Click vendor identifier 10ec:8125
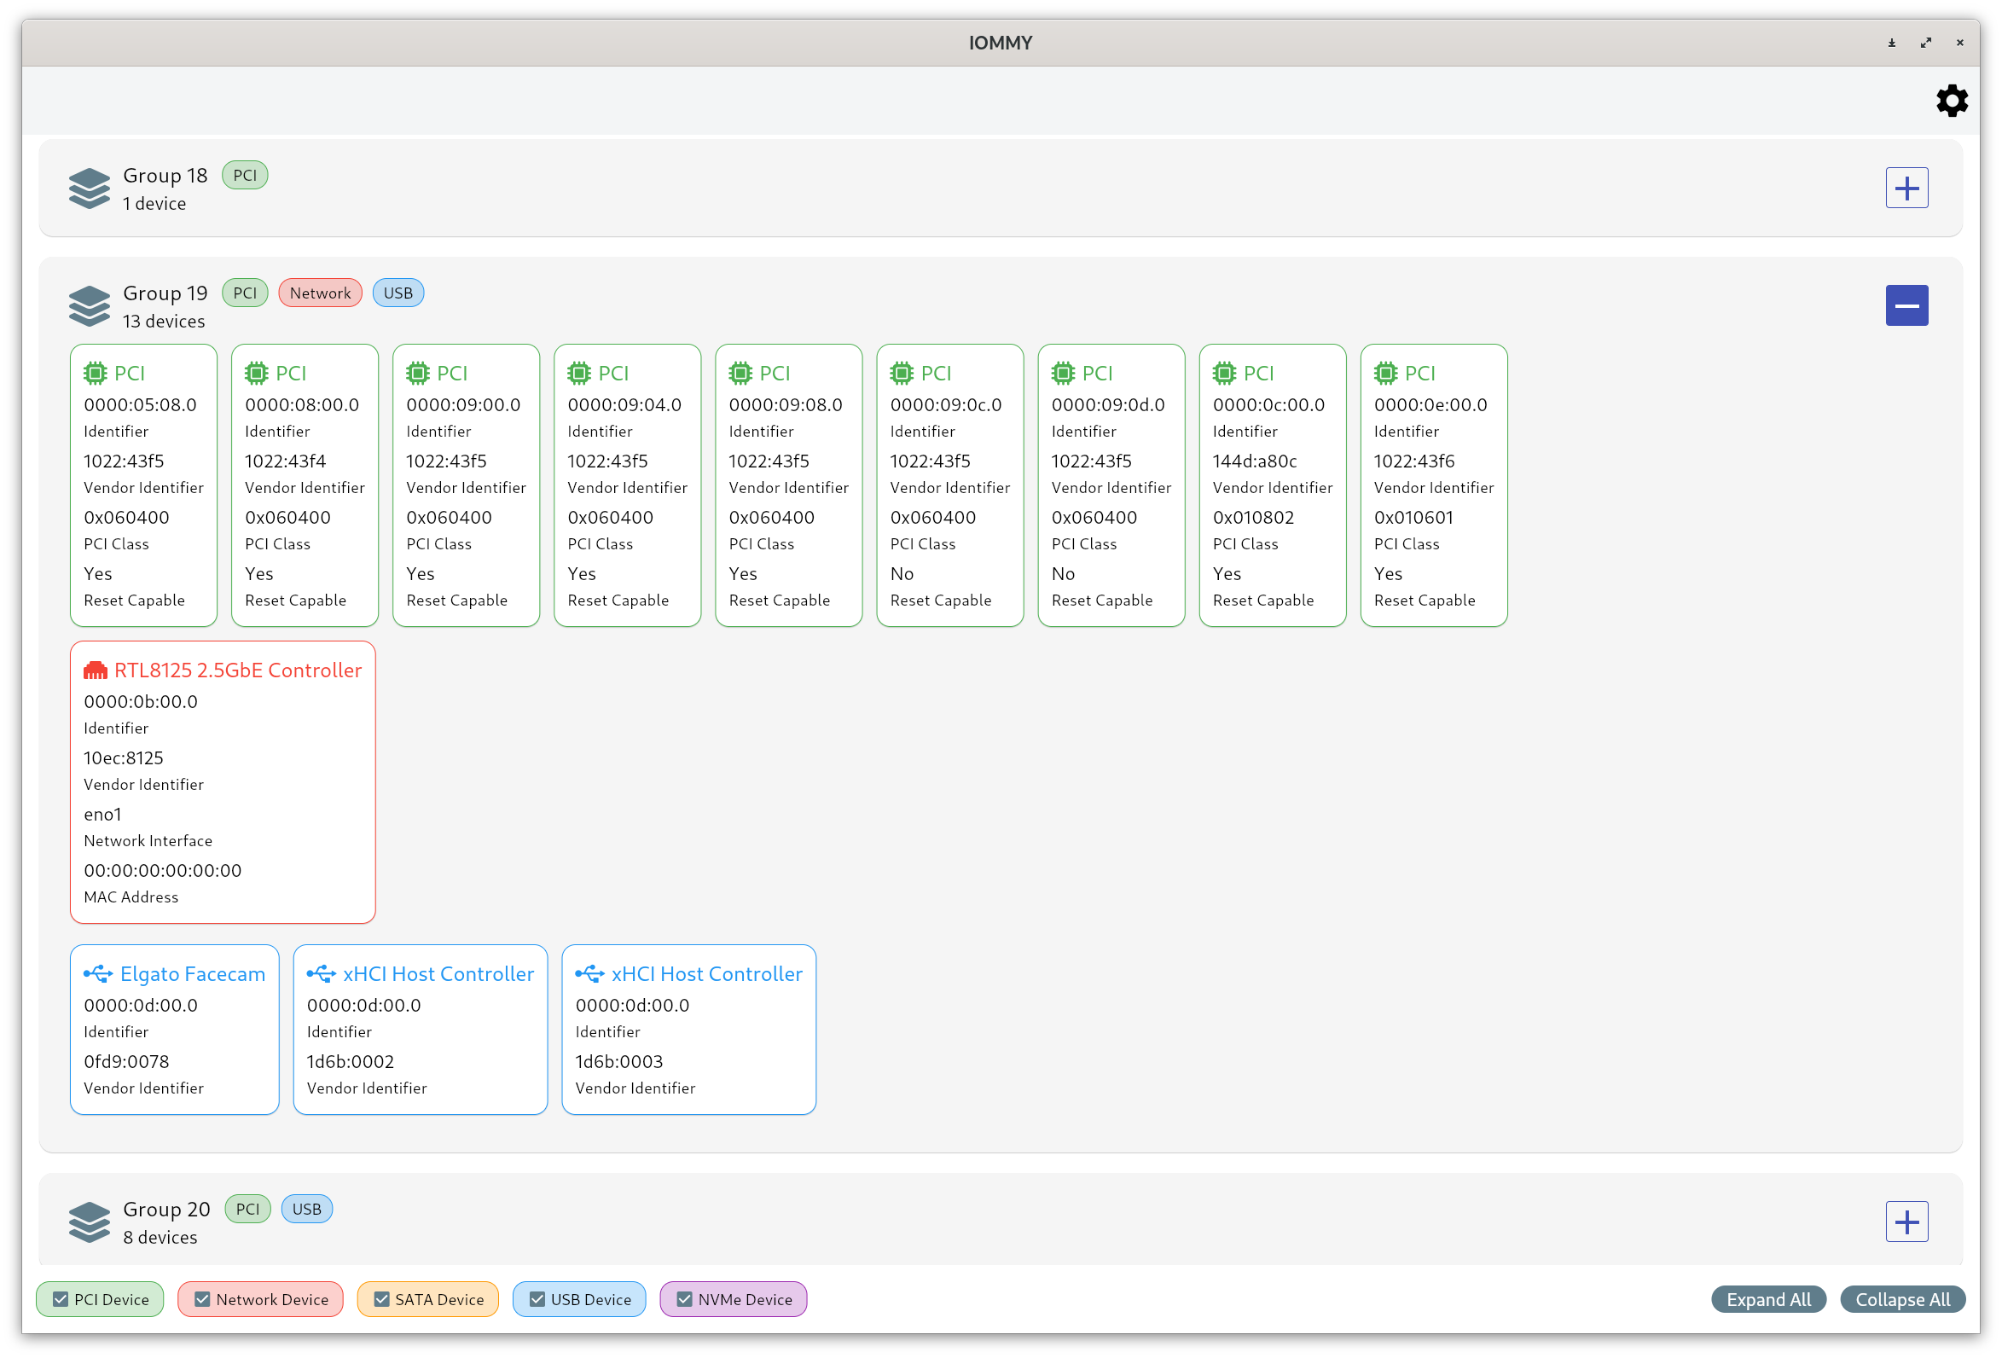This screenshot has width=2002, height=1358. coord(123,758)
